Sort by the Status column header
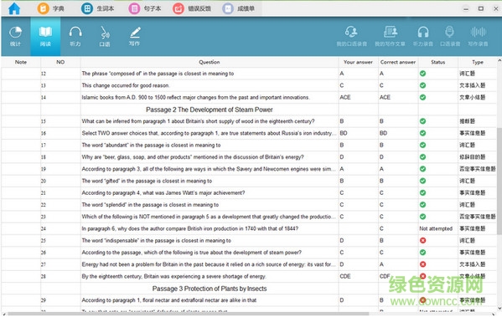 coord(438,62)
